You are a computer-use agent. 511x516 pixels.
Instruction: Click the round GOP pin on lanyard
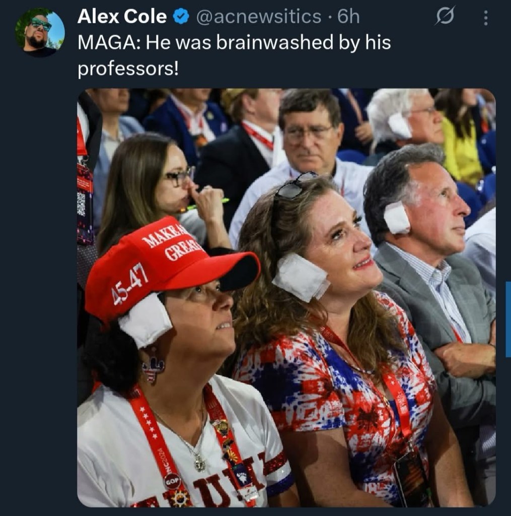(x=172, y=480)
